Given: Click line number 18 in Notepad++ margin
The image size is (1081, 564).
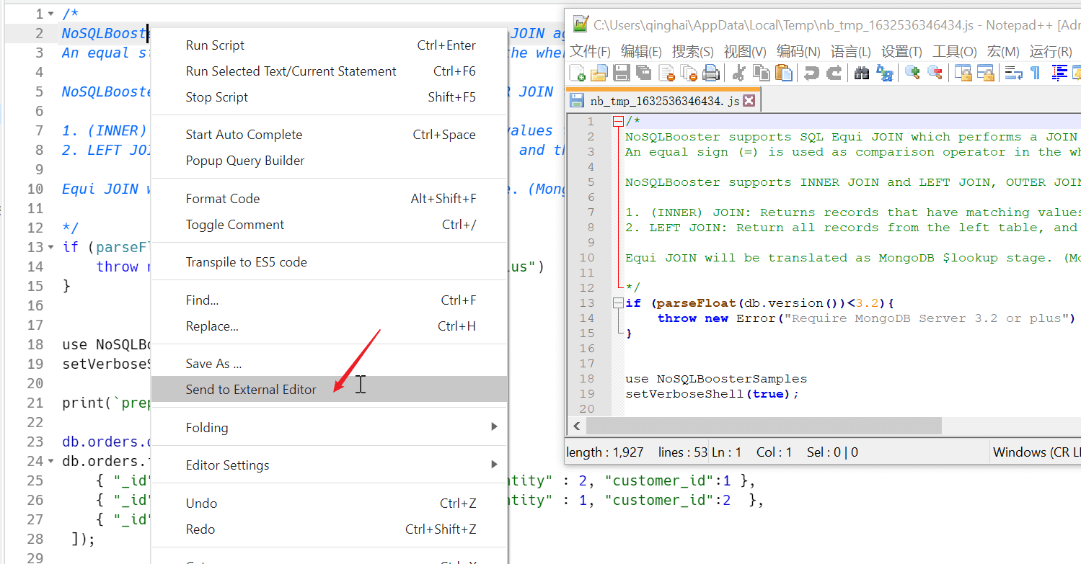Looking at the screenshot, I should pyautogui.click(x=586, y=379).
